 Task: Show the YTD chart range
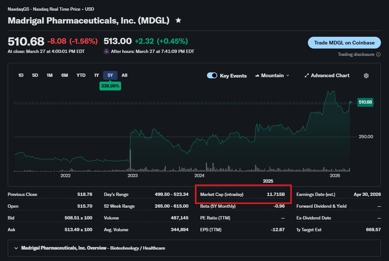[81, 75]
